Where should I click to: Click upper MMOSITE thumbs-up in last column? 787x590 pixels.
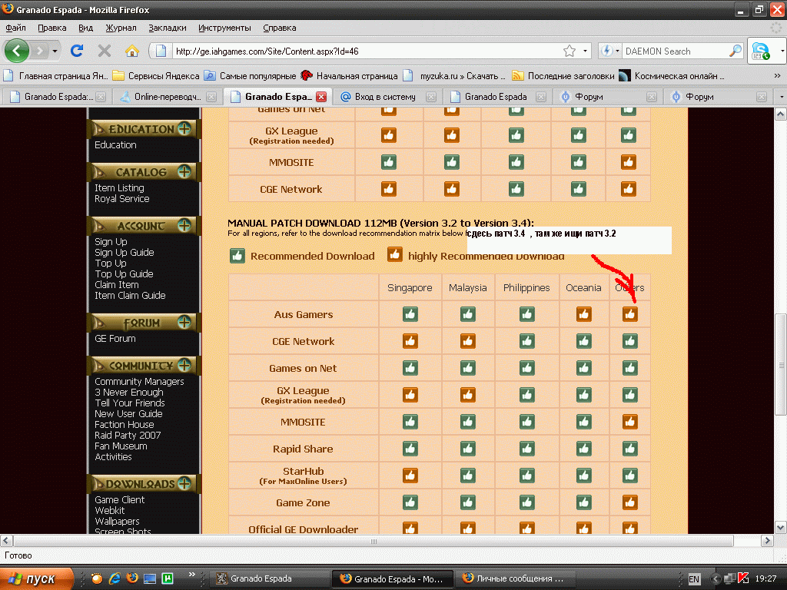coord(629,162)
